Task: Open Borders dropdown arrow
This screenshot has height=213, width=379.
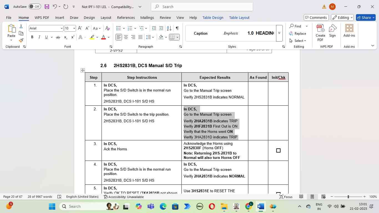Action: (177, 37)
